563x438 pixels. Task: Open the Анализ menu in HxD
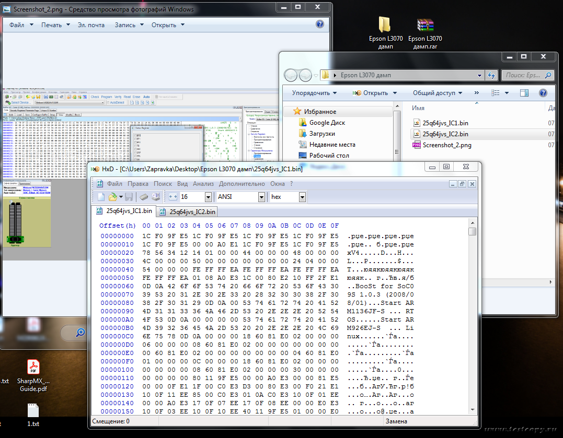tap(203, 184)
